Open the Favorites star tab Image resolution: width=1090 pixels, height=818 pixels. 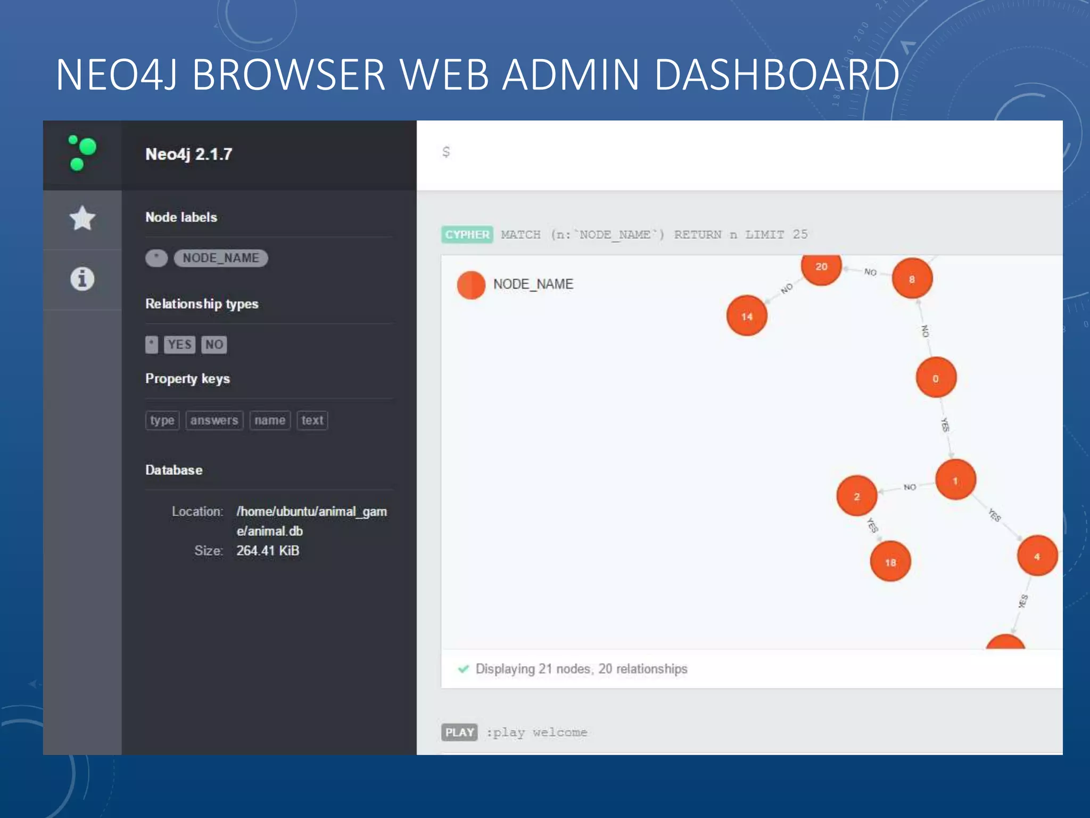[x=82, y=218]
